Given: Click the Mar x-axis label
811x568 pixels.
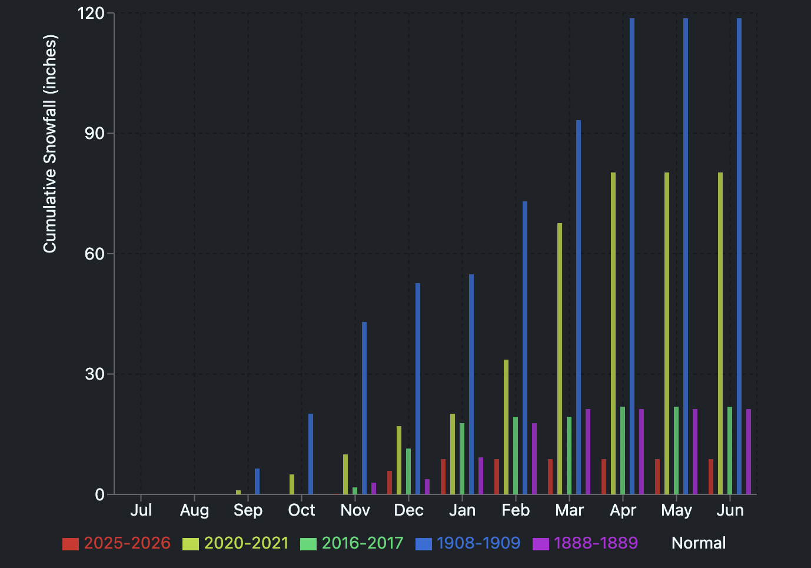Looking at the screenshot, I should pyautogui.click(x=570, y=510).
